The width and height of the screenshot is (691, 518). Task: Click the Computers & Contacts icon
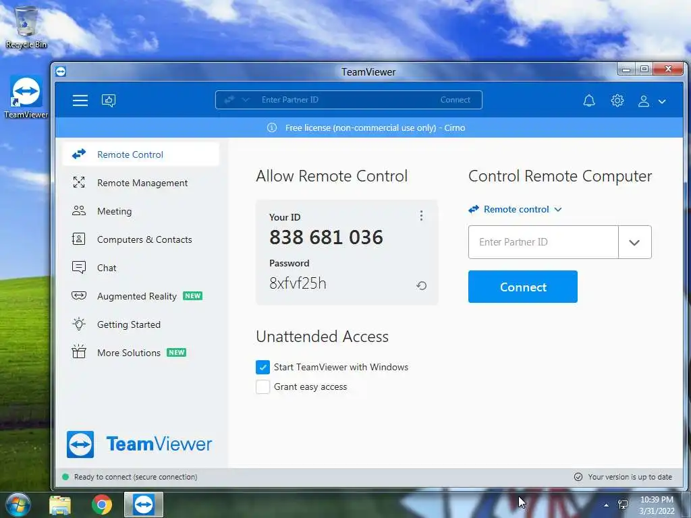78,239
